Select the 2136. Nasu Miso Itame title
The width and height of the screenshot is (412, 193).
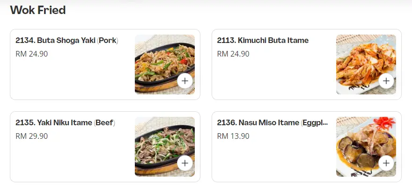coord(258,123)
